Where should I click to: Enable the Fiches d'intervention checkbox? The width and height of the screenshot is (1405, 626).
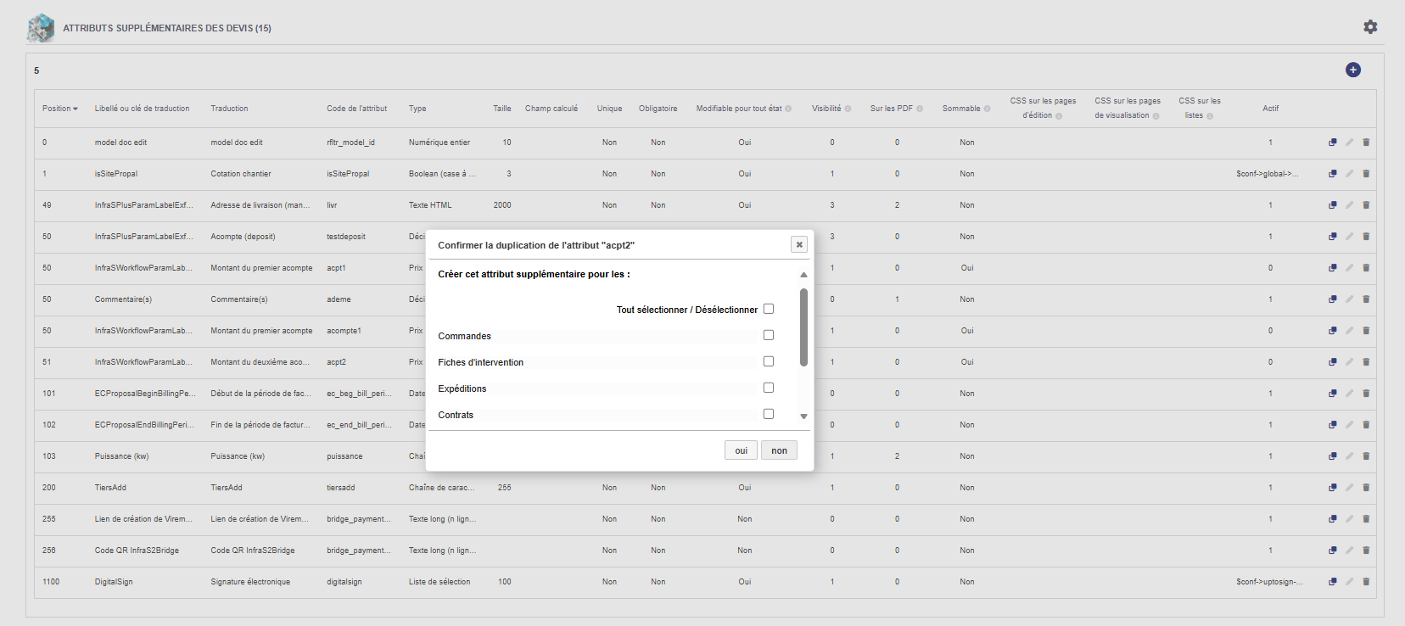click(769, 361)
